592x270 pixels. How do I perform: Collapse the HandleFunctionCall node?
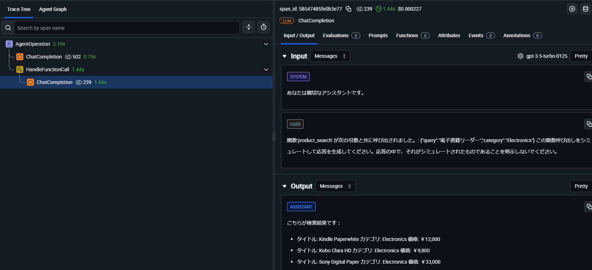266,69
